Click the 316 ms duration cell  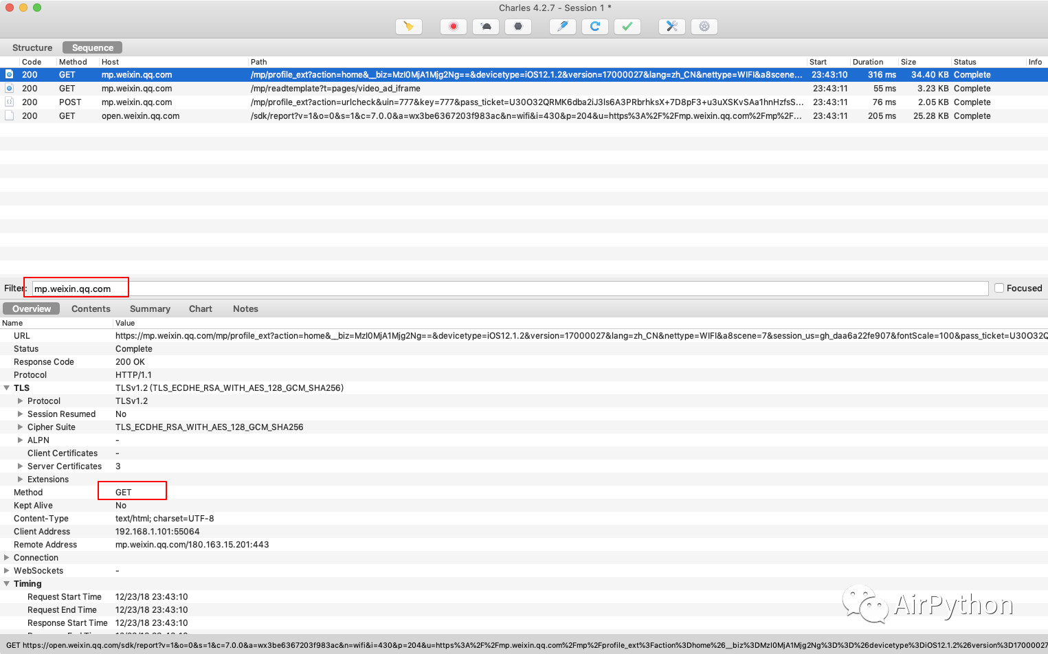[x=882, y=75]
